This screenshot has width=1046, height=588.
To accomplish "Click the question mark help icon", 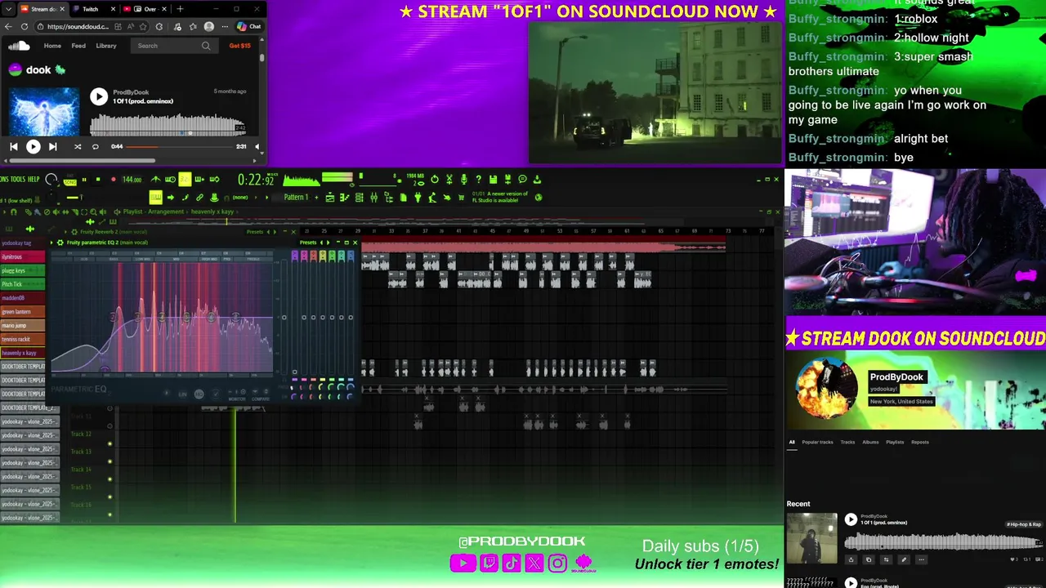I will 478,179.
